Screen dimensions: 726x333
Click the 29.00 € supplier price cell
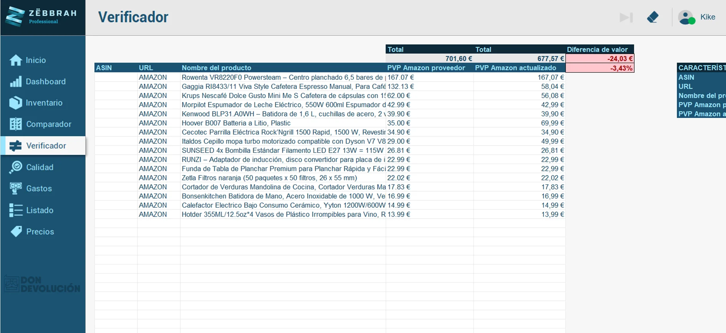(430, 141)
